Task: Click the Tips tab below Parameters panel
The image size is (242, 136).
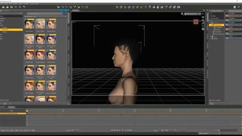Action: pyautogui.click(x=212, y=104)
